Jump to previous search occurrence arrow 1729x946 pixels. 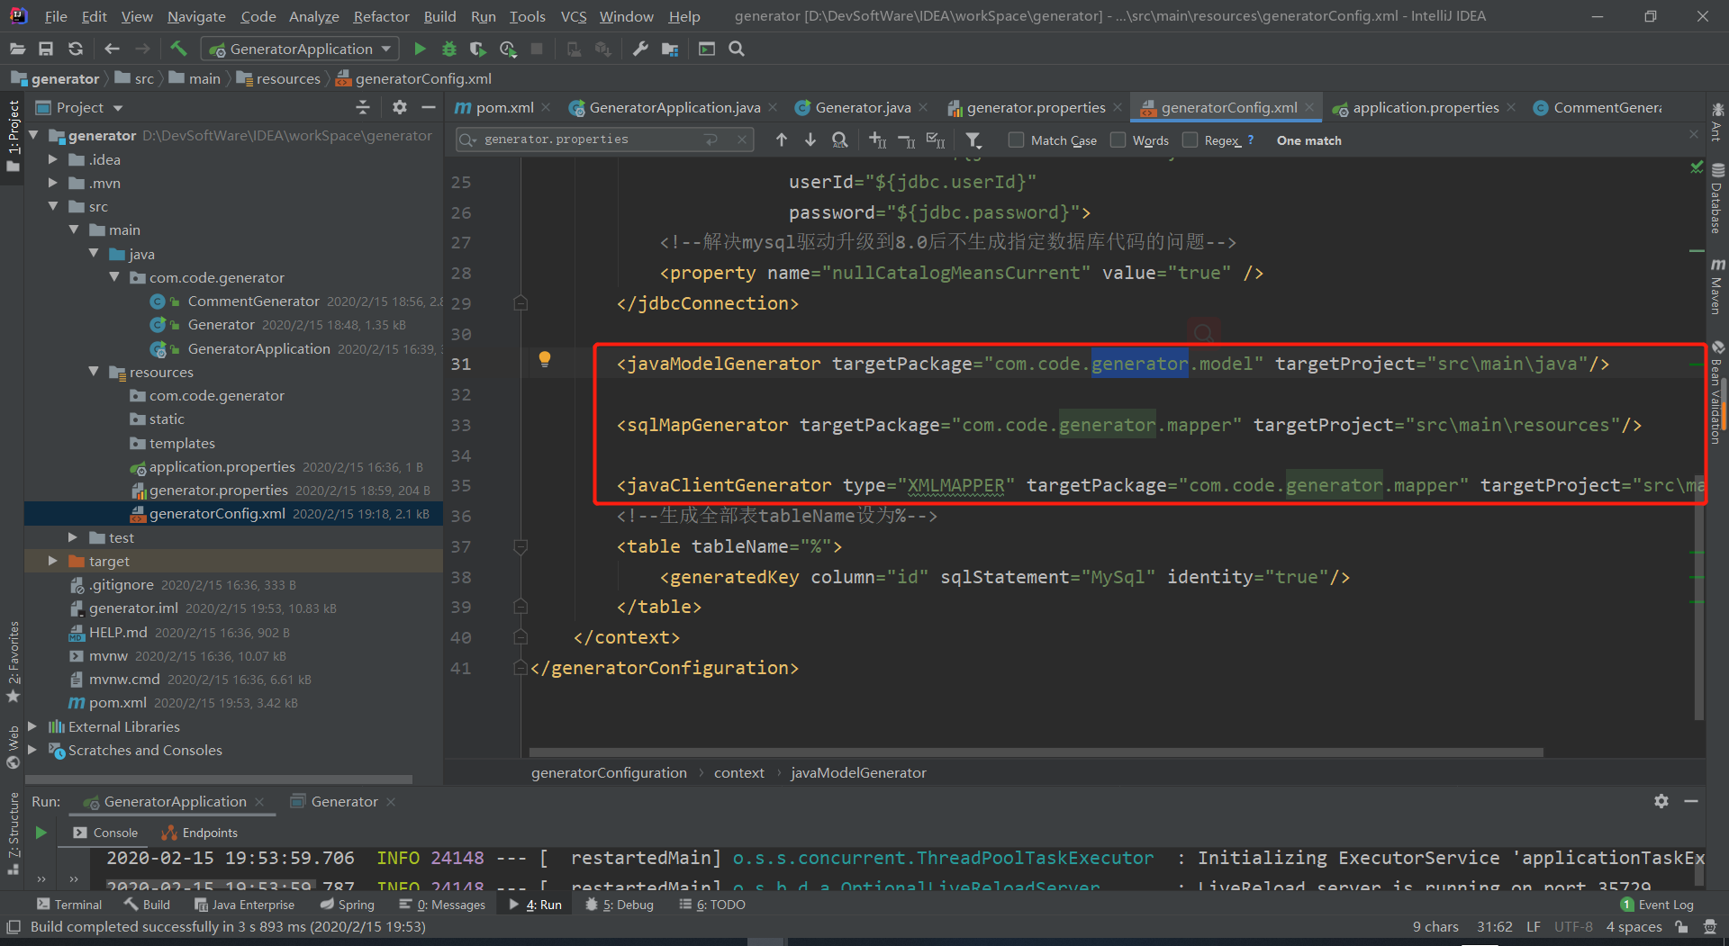(781, 140)
